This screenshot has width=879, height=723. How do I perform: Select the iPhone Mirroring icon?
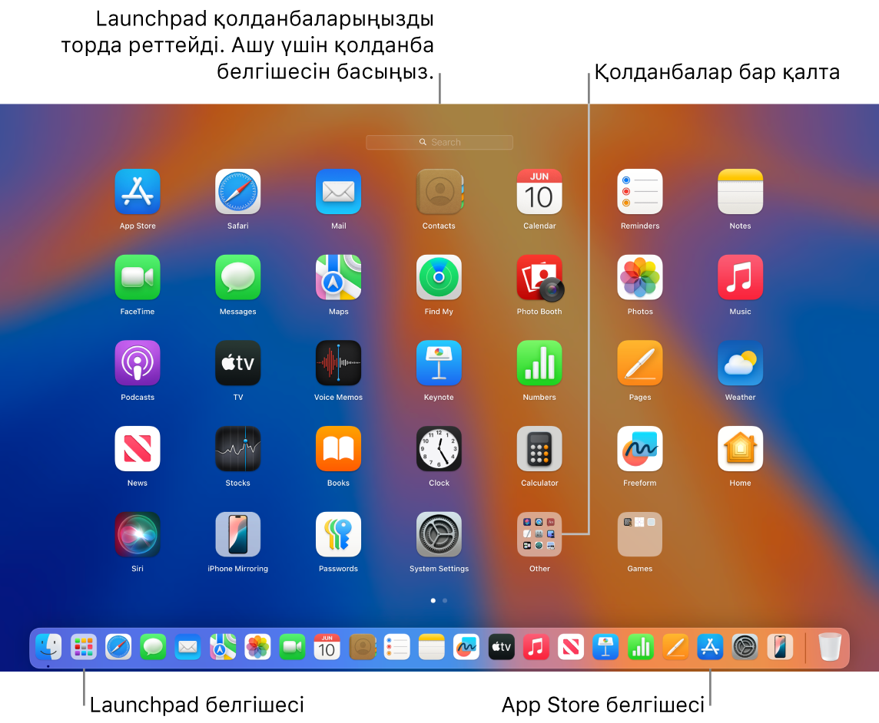[237, 534]
